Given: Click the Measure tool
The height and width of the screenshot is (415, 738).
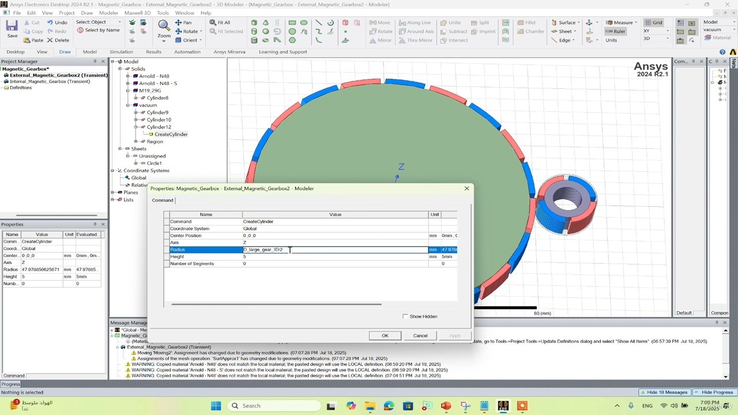Looking at the screenshot, I should pyautogui.click(x=620, y=22).
